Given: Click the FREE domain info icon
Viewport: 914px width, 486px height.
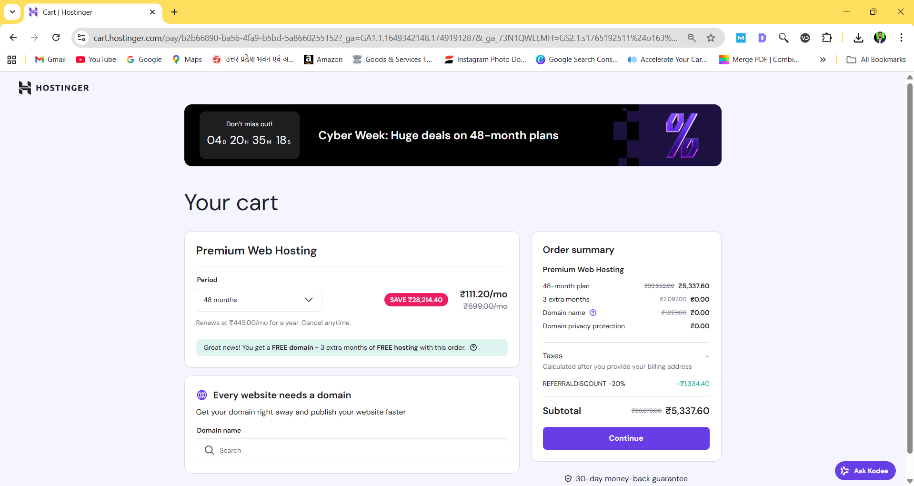Looking at the screenshot, I should click(473, 347).
